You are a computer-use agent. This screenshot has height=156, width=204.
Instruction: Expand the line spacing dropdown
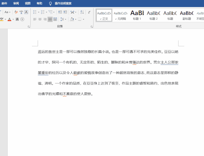tap(65, 19)
